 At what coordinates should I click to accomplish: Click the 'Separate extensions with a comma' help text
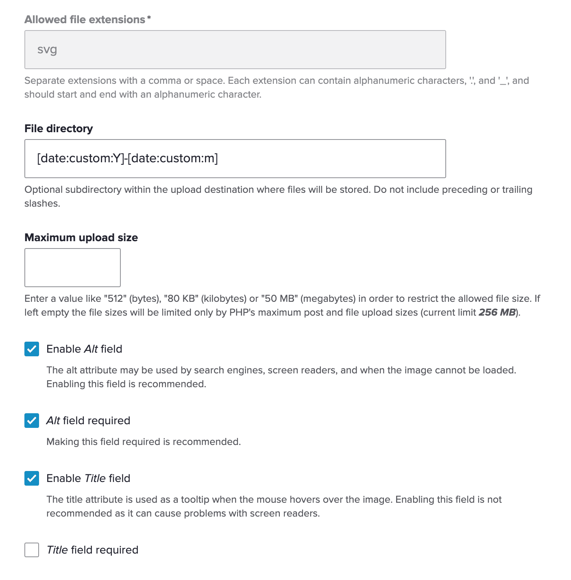pos(277,87)
